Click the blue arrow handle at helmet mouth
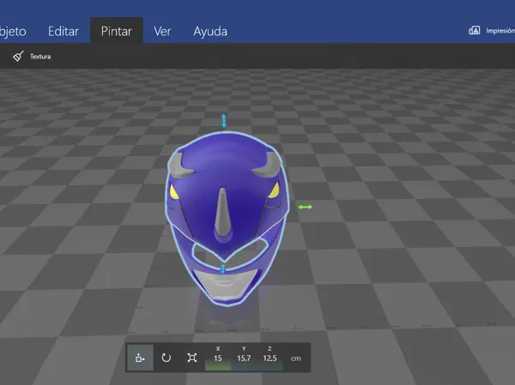515x385 pixels. pos(223,268)
